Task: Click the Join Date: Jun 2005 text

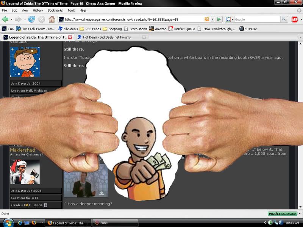Action: pos(26,191)
